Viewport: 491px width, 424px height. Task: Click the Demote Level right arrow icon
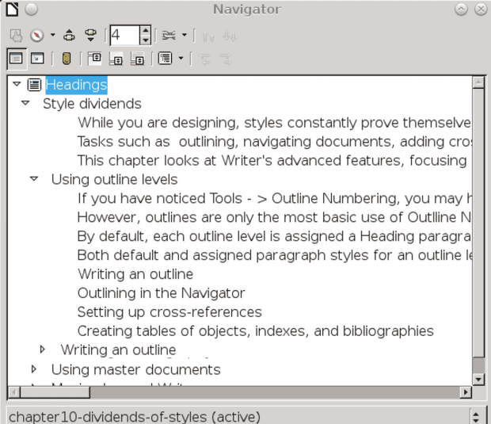coord(226,59)
